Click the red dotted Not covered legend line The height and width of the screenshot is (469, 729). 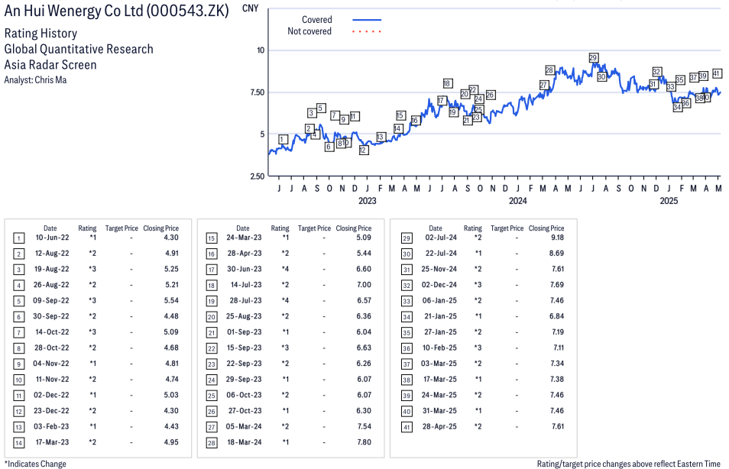point(367,31)
